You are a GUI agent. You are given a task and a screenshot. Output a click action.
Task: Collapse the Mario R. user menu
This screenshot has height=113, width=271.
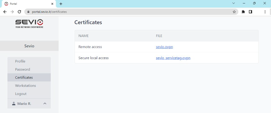45,103
